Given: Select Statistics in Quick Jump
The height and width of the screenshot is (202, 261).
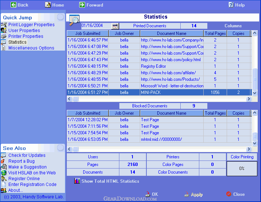Looking at the screenshot, I should click(18, 42).
